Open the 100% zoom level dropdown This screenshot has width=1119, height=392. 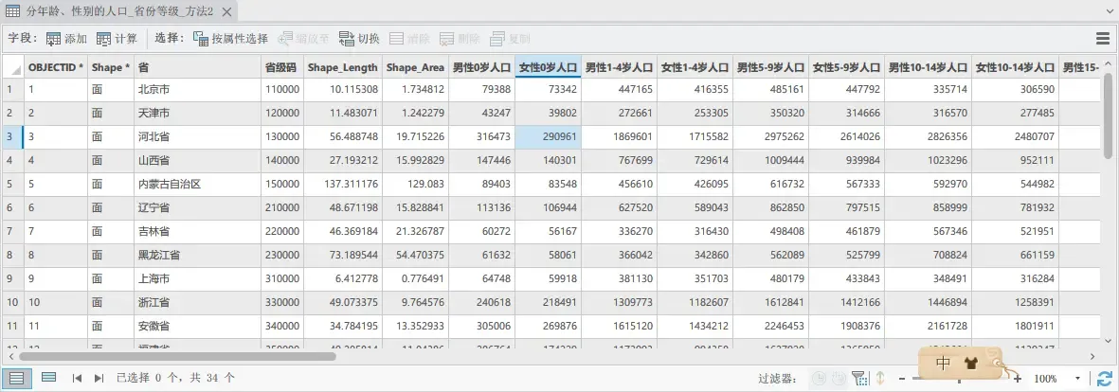(x=1077, y=379)
